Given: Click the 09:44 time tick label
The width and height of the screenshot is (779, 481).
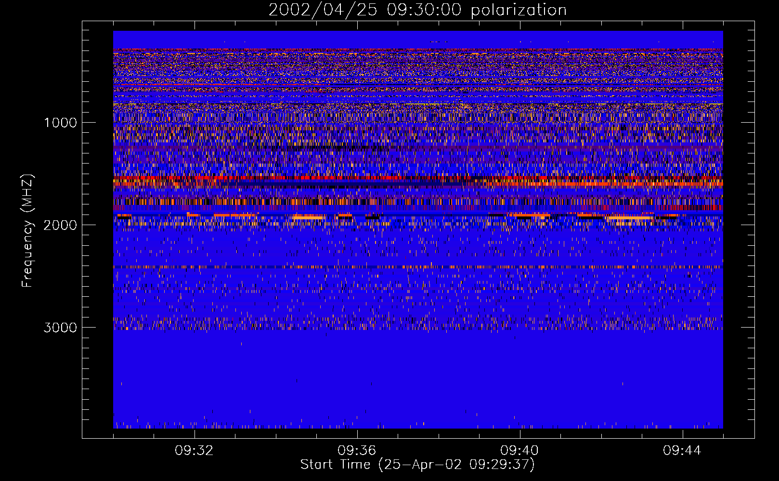Looking at the screenshot, I should point(682,451).
